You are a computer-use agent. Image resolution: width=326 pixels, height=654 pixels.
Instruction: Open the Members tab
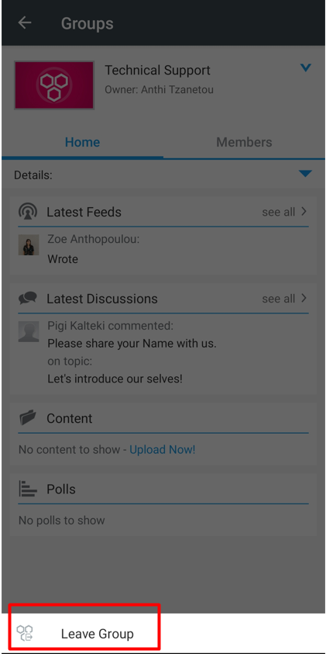tap(244, 142)
